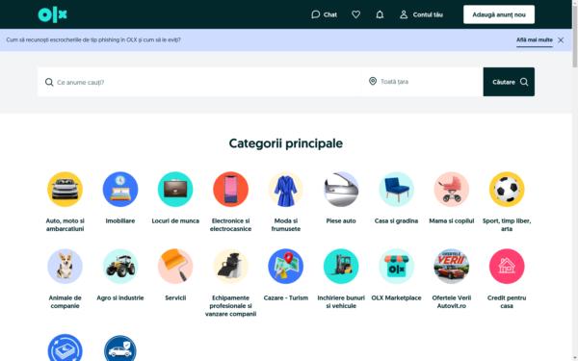578x361 pixels.
Task: Open Mama si copilul stroller icon
Action: (x=452, y=190)
